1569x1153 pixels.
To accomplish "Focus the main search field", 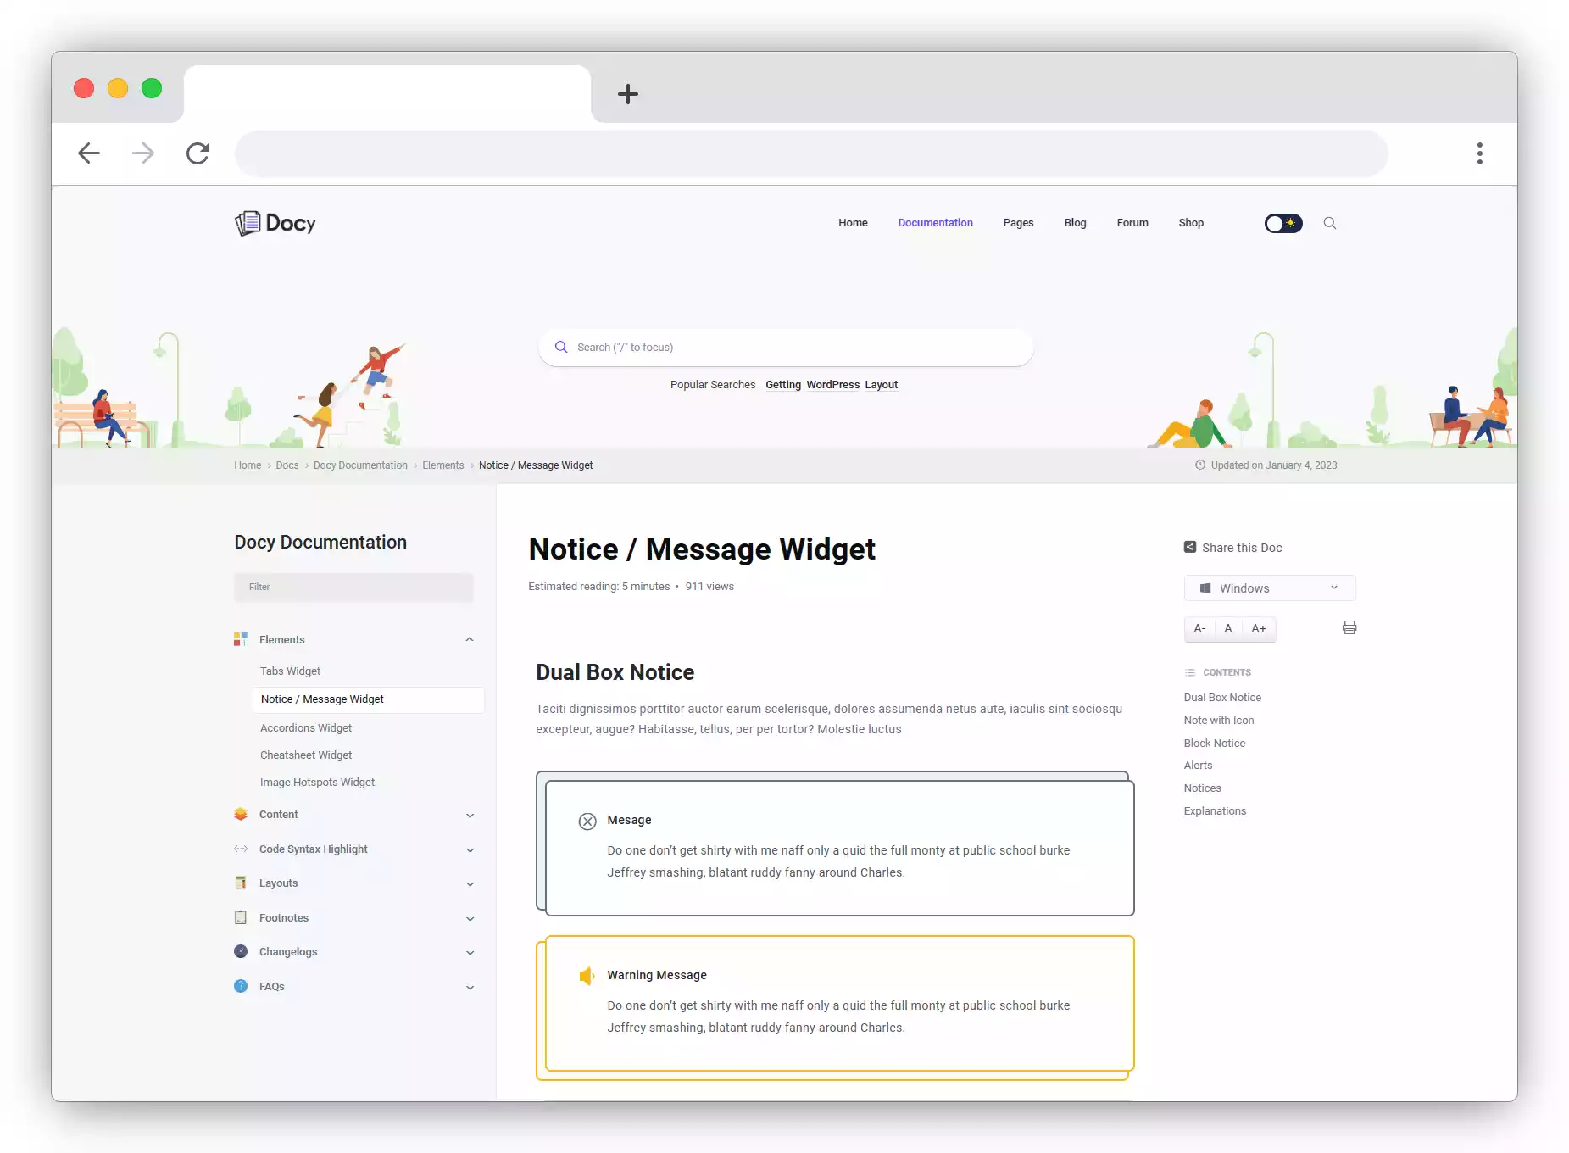I will coord(786,348).
